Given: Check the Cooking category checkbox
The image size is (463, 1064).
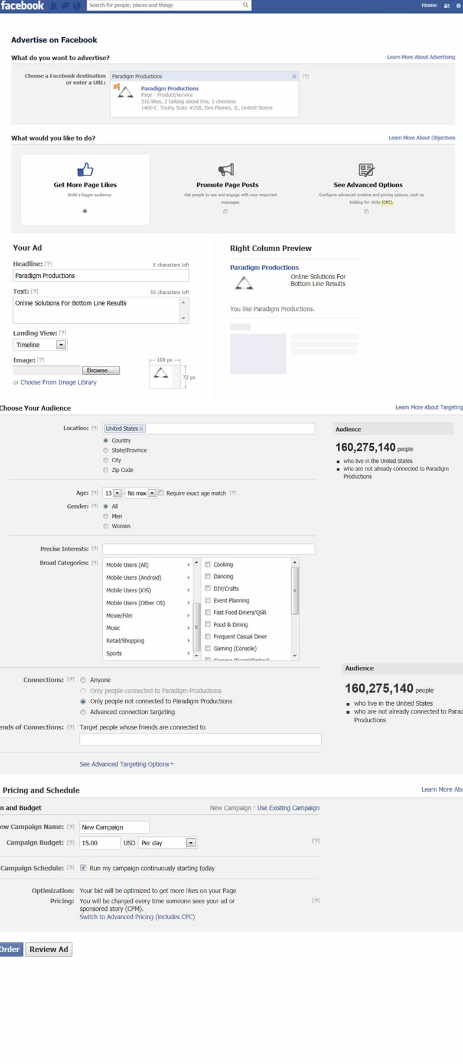Looking at the screenshot, I should click(x=208, y=565).
